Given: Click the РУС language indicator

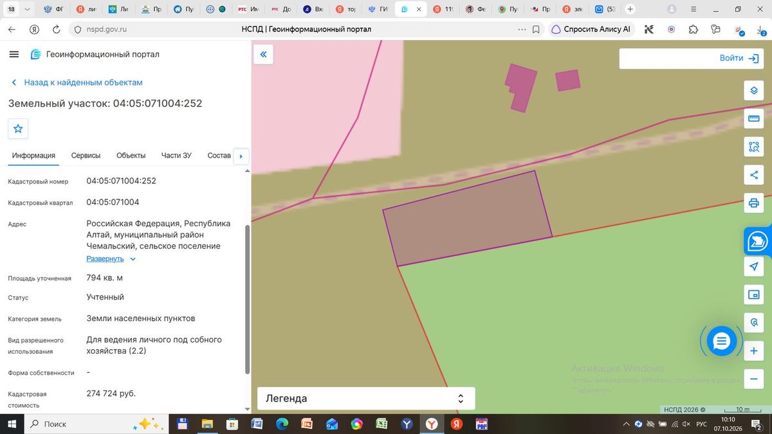Looking at the screenshot, I should click(x=703, y=424).
